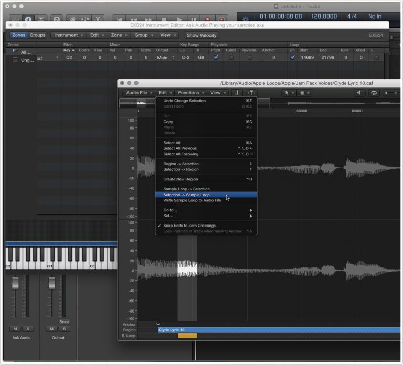Image resolution: width=403 pixels, height=365 pixels.
Task: Click the Loop End value 21798
Action: coord(327,58)
